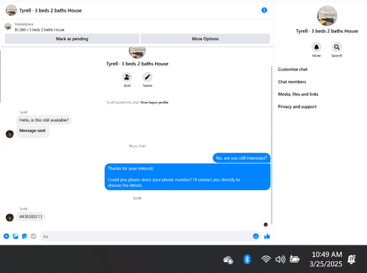Viewport: 367px width, 273px height.
Task: Expand Media, files and links section
Action: [x=298, y=94]
